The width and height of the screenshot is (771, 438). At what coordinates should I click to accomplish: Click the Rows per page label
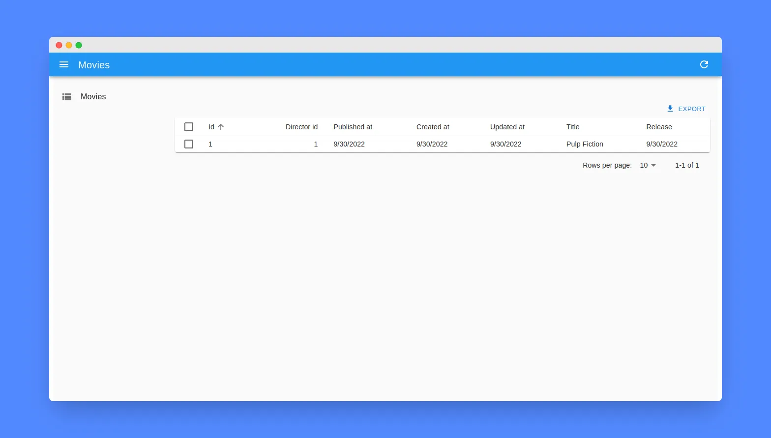coord(607,165)
